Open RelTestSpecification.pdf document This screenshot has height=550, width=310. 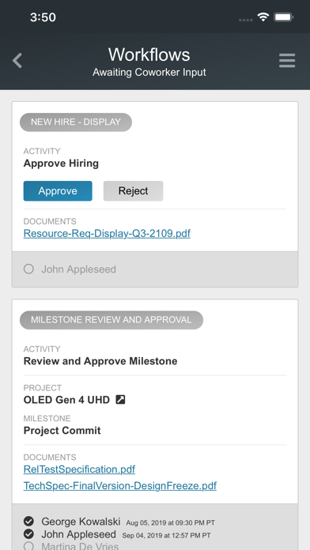coord(79,469)
